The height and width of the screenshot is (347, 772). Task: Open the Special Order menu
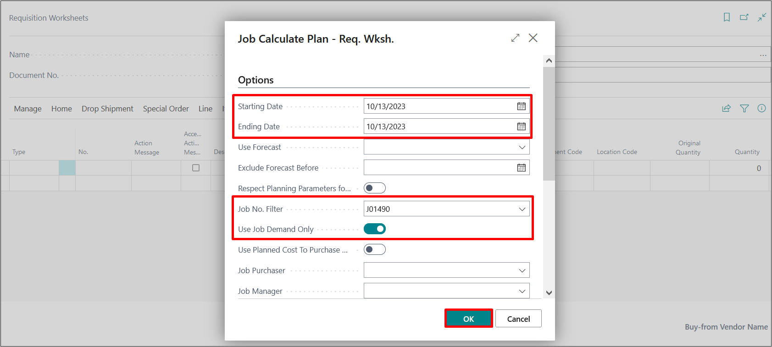166,109
